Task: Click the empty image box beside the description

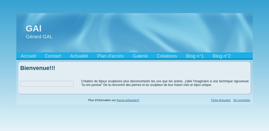Action: 47,84
